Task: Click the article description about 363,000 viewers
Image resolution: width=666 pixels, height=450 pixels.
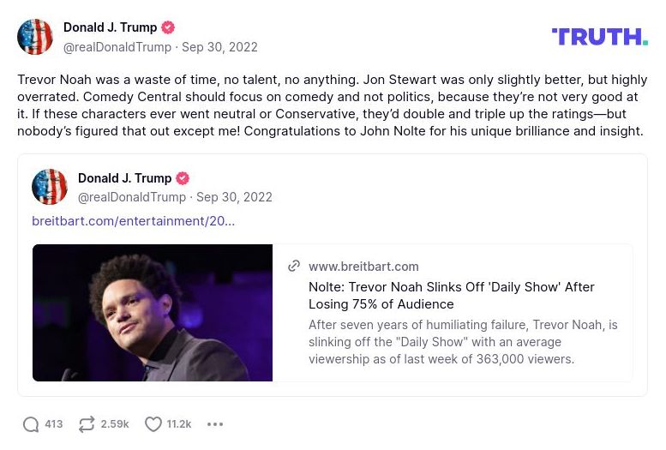Action: 463,342
